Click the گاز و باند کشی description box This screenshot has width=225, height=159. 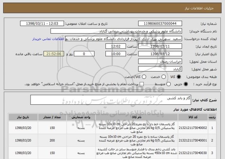[111, 100]
